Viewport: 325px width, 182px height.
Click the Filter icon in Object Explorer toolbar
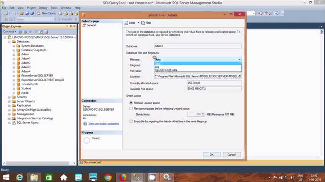click(x=36, y=32)
